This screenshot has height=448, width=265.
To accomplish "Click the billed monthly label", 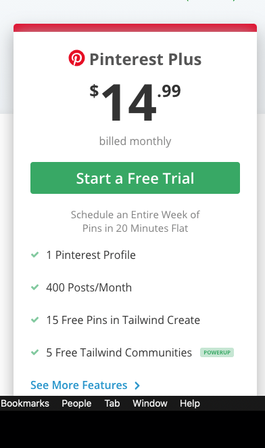I will point(135,141).
